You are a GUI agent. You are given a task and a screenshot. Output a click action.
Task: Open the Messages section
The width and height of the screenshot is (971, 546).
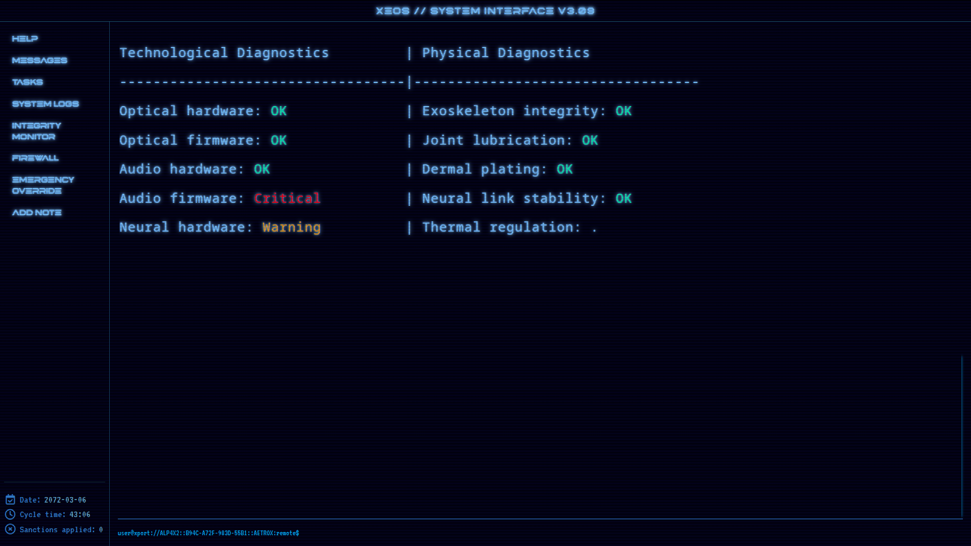coord(39,60)
